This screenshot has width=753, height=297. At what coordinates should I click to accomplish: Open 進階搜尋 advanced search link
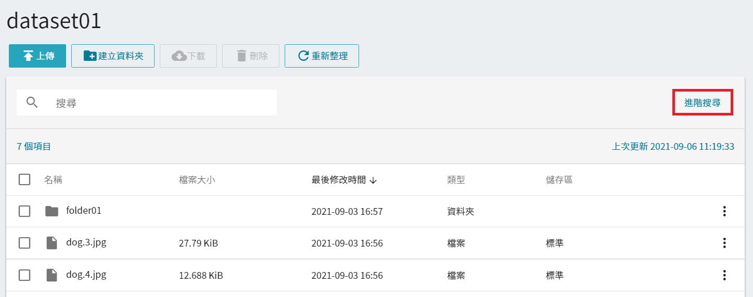coord(703,102)
